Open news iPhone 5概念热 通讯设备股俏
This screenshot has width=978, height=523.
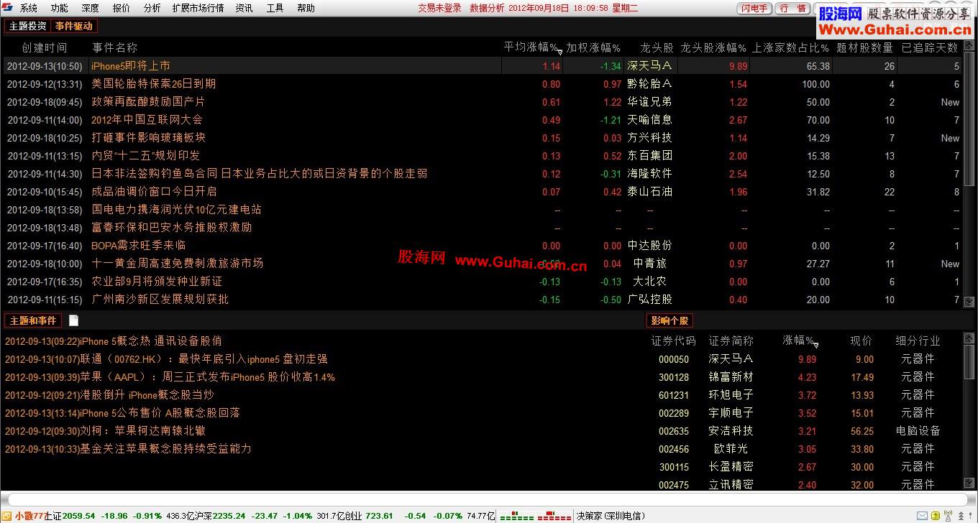pyautogui.click(x=113, y=341)
